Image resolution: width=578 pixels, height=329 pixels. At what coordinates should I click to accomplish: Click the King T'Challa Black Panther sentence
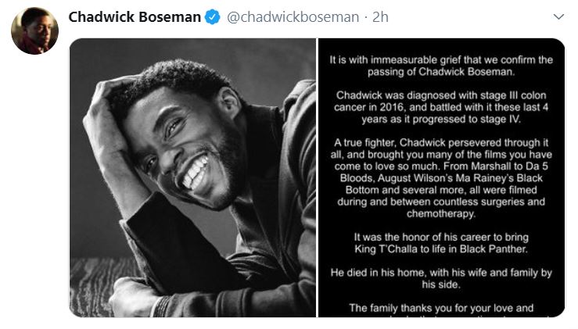point(441,243)
